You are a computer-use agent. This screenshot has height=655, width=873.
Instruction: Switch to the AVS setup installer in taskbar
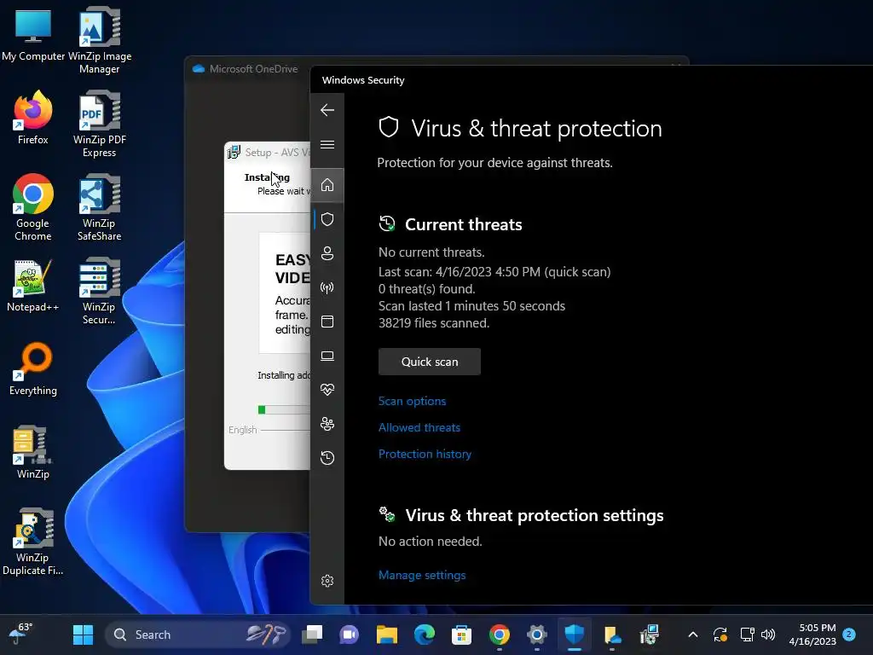pos(649,635)
